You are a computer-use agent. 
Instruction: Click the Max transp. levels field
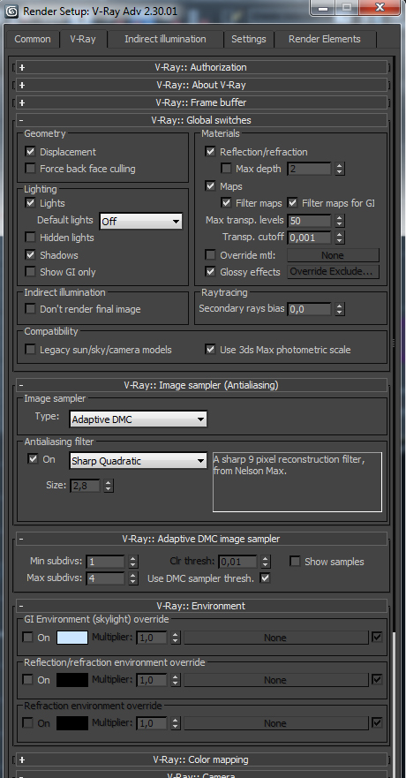(x=309, y=220)
